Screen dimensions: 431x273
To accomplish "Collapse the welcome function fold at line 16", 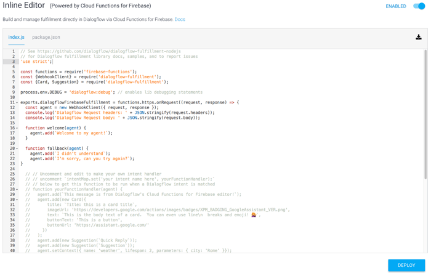I will (17, 128).
